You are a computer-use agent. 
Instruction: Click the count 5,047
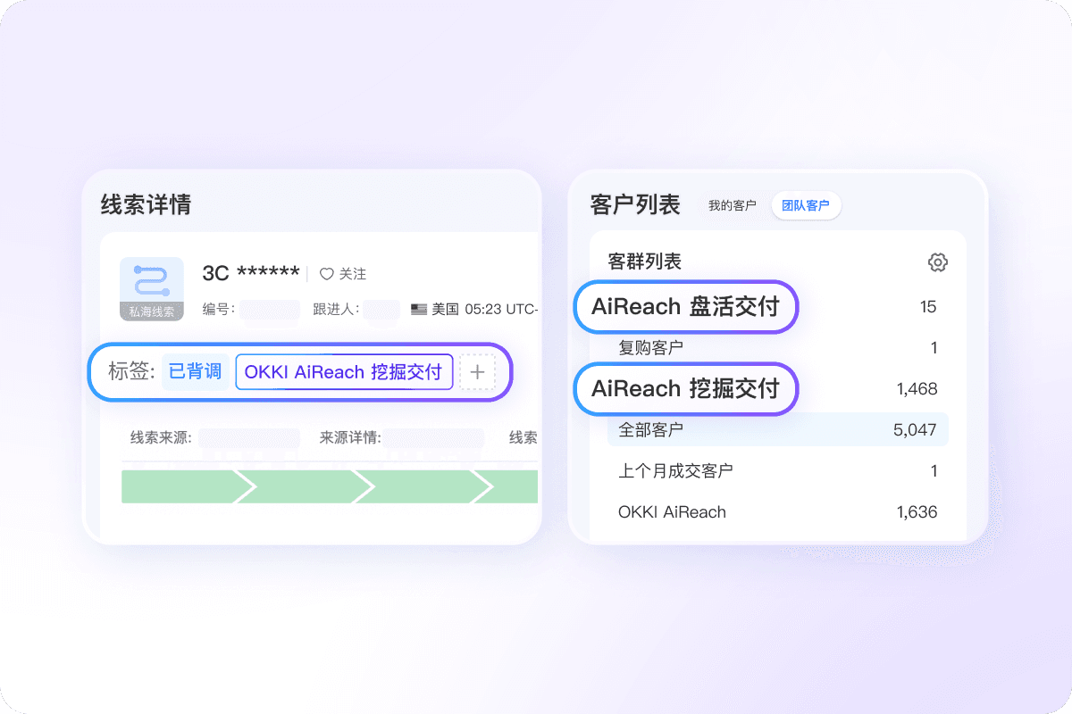915,430
